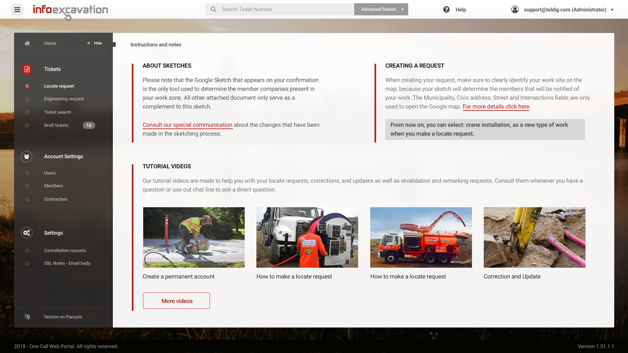Click the search magnifier icon
Screen dimensions: 628x353
tap(213, 9)
